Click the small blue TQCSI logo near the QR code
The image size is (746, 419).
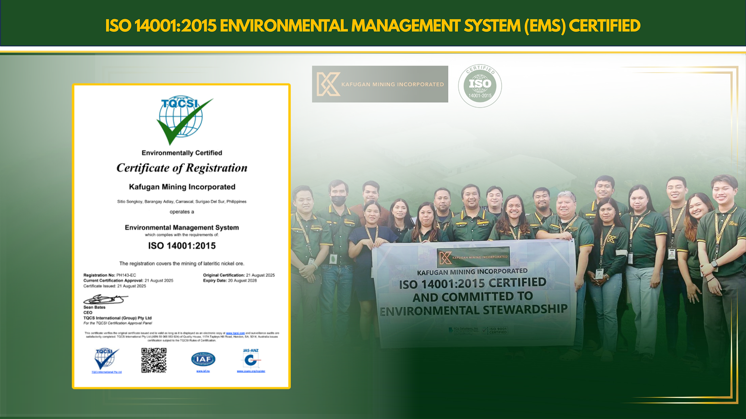click(106, 358)
